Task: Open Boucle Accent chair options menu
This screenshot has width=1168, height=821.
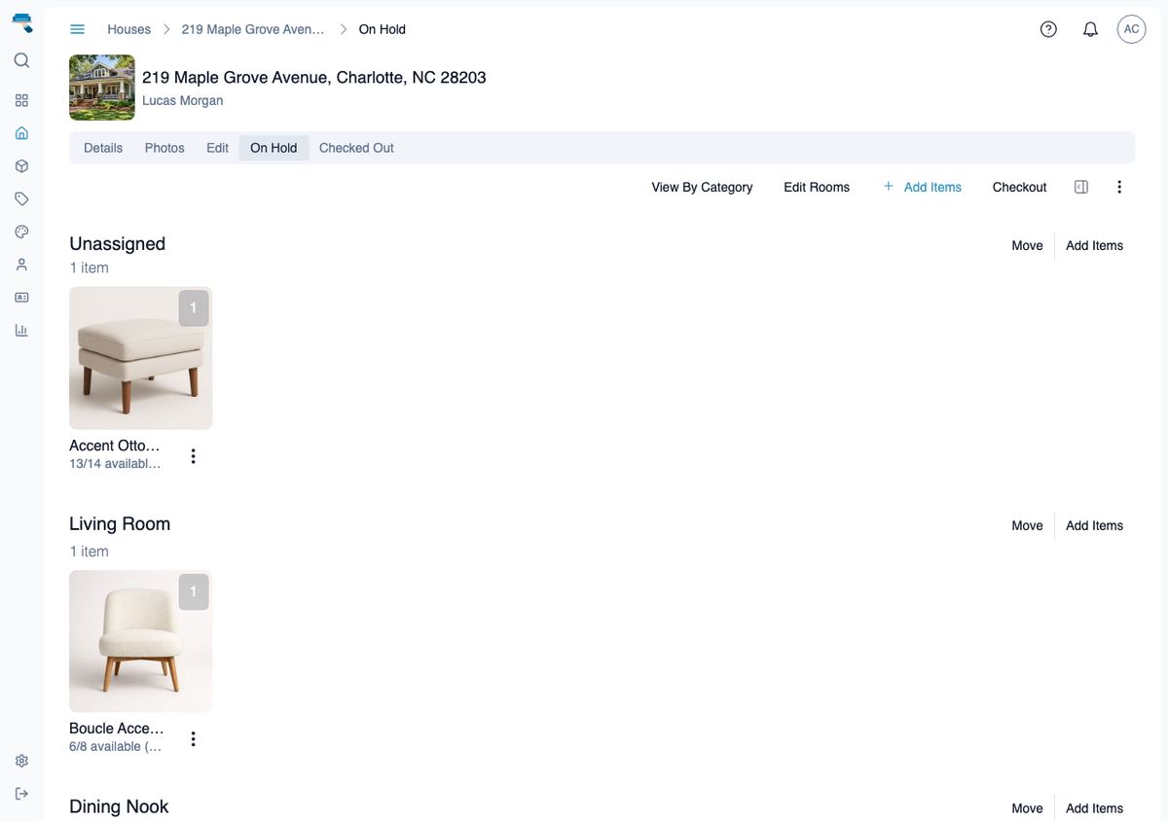Action: coord(193,739)
